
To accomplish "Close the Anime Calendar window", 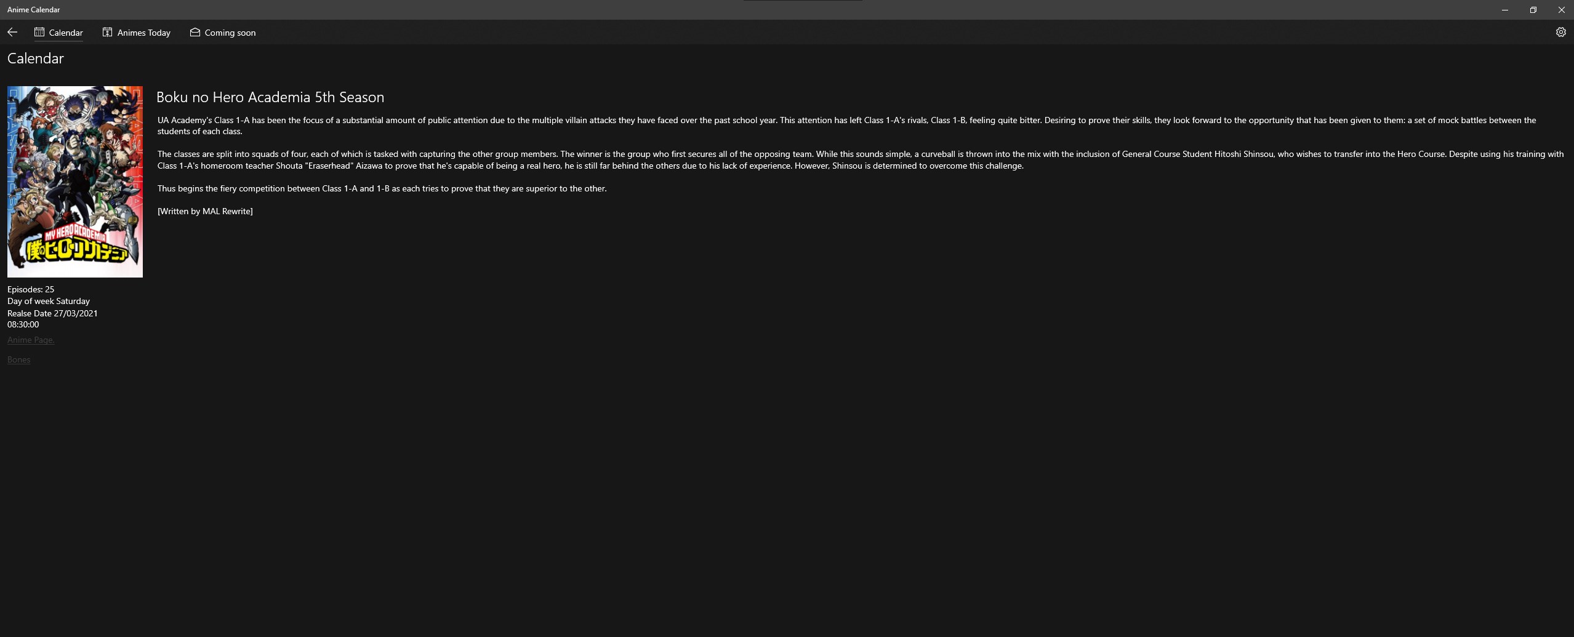I will (x=1560, y=10).
